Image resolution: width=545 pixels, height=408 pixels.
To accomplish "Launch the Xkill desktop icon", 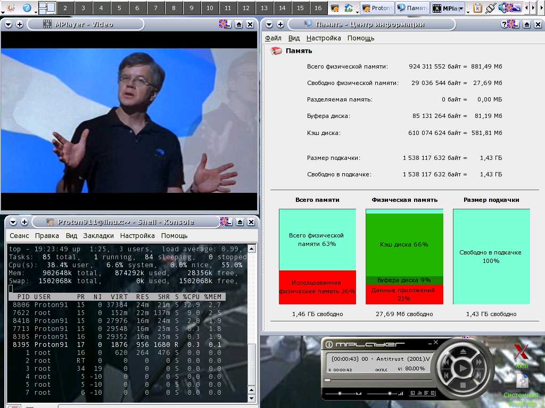I will (x=521, y=352).
